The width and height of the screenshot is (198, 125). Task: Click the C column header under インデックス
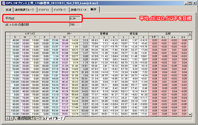pos(15,37)
